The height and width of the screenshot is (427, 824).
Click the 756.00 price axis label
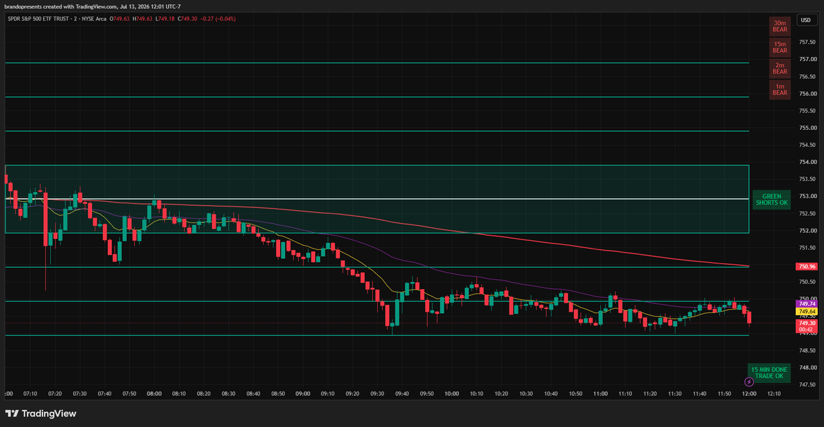(808, 93)
